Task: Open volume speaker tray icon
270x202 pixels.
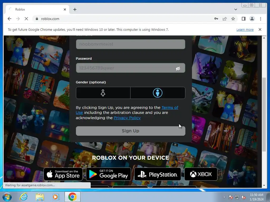Action: click(243, 197)
